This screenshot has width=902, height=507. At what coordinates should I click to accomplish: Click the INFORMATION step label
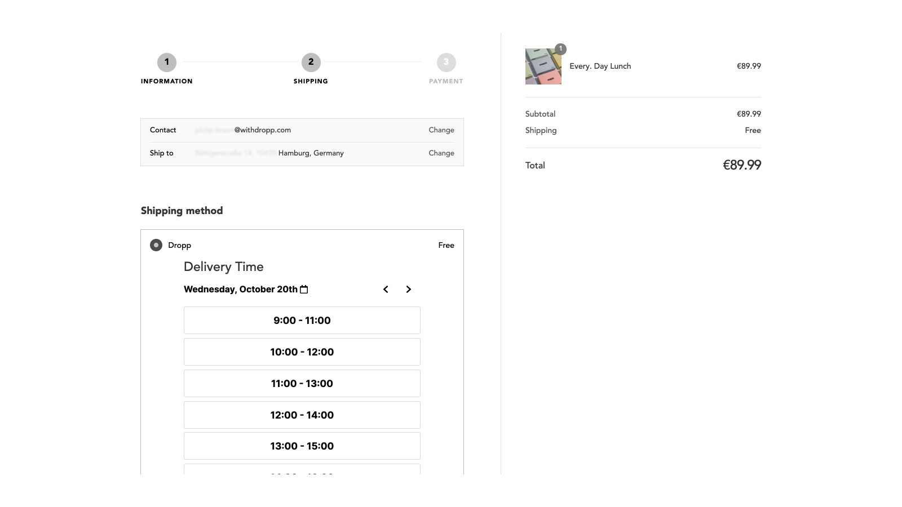pyautogui.click(x=167, y=82)
